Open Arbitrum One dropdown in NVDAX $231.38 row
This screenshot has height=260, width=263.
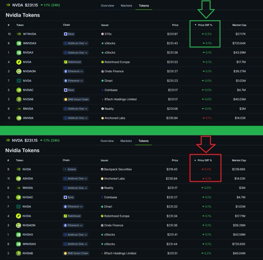pos(76,53)
